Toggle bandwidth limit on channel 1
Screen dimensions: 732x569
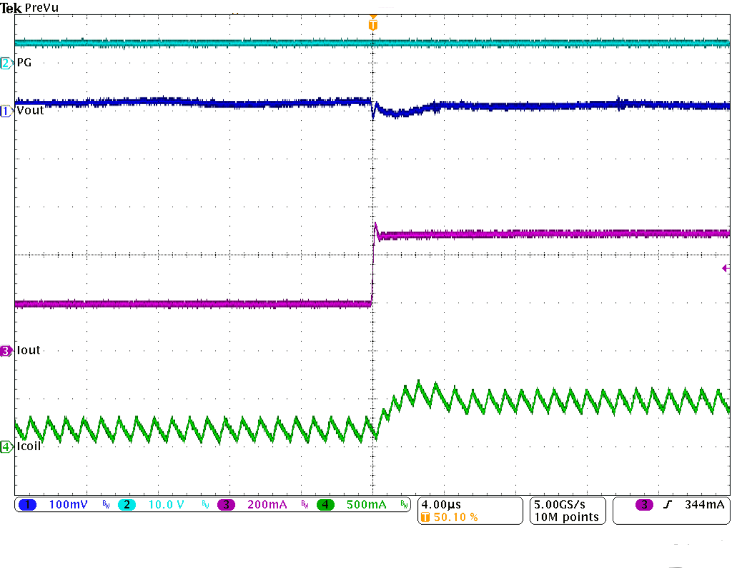point(105,505)
